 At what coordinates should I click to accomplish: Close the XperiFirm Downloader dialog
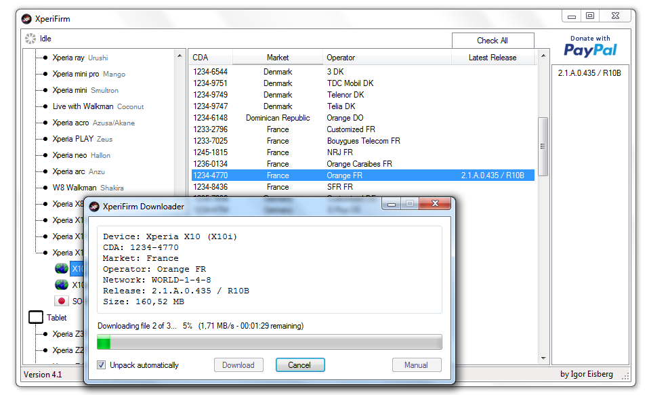(x=435, y=203)
